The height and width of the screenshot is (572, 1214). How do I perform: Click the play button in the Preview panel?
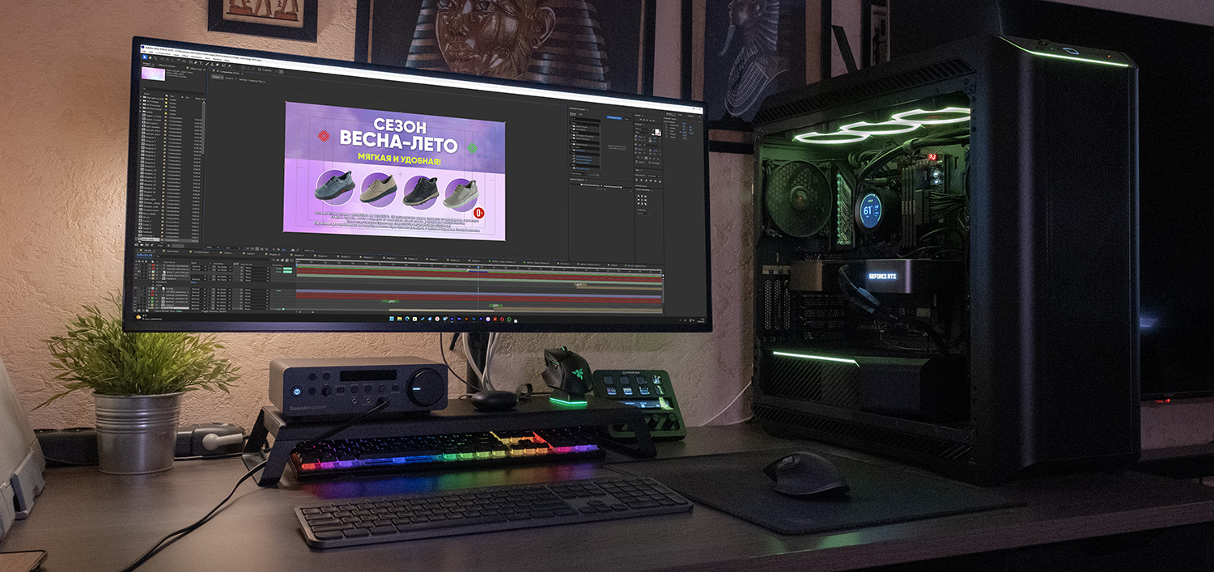647,120
